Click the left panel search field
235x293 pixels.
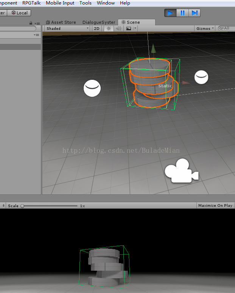(x=18, y=28)
